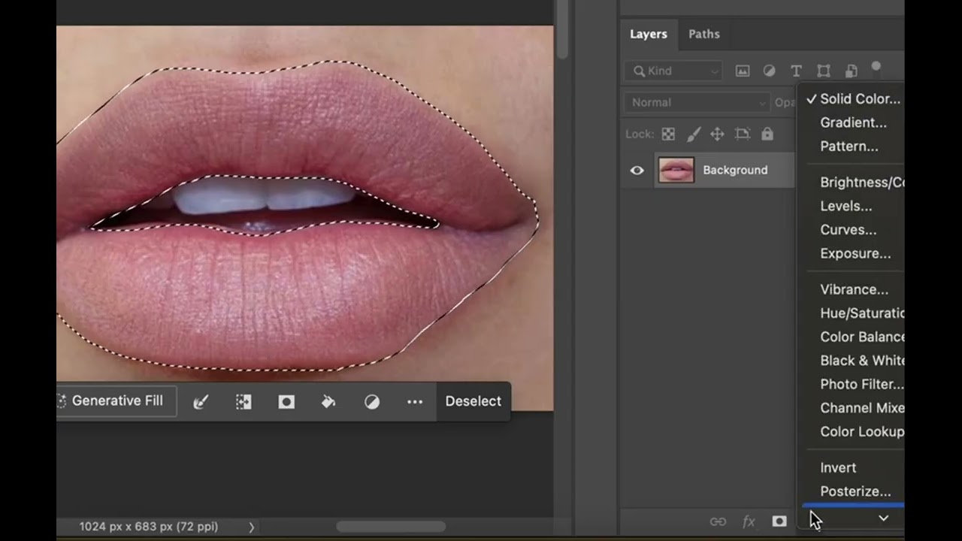Switch to the Layers tab
The height and width of the screenshot is (541, 962).
coord(648,34)
